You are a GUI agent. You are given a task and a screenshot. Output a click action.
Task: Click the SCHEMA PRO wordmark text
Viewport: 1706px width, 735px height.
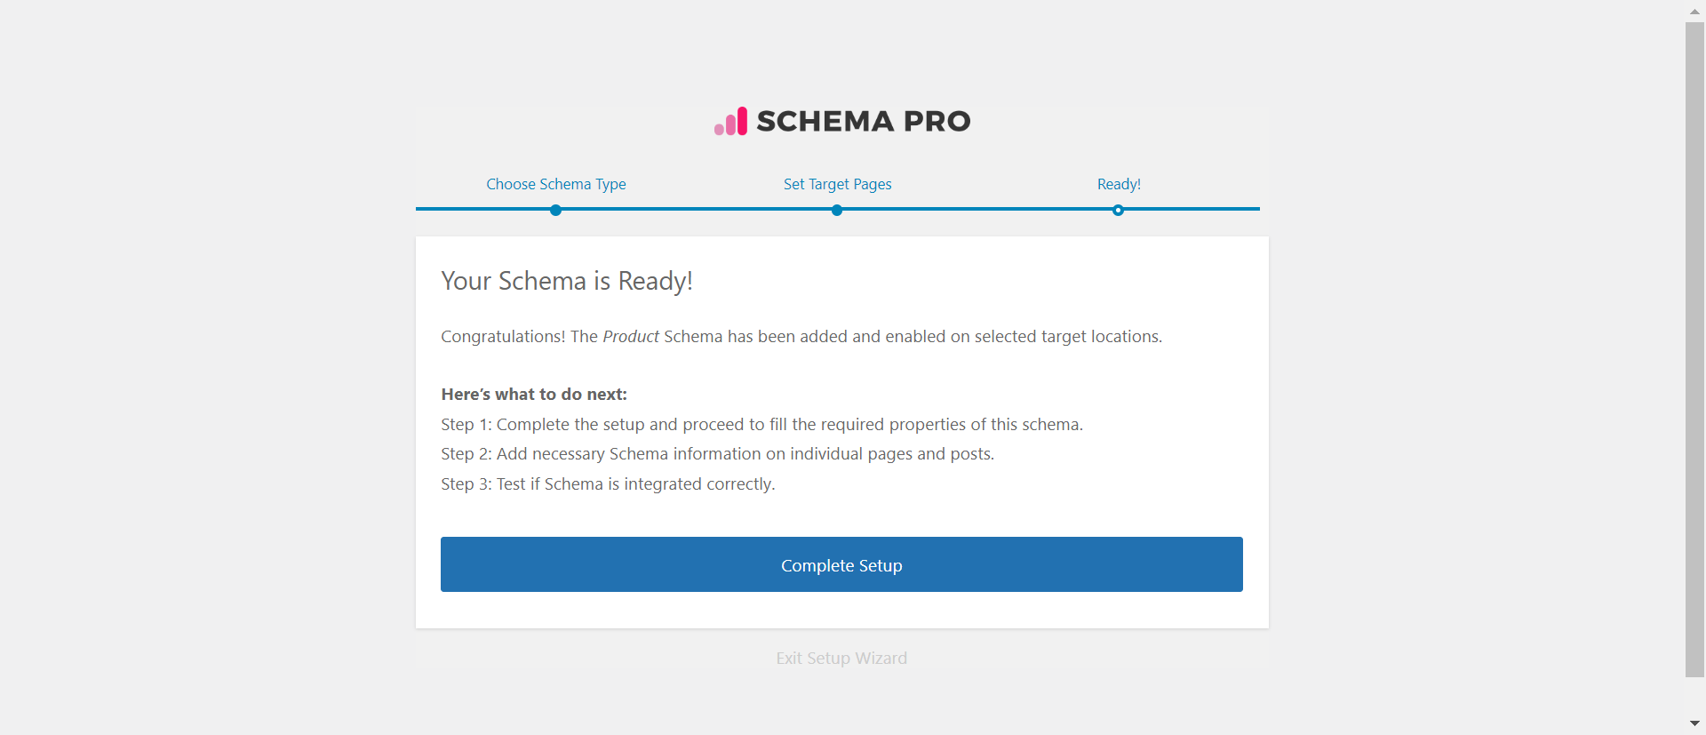[x=863, y=121]
